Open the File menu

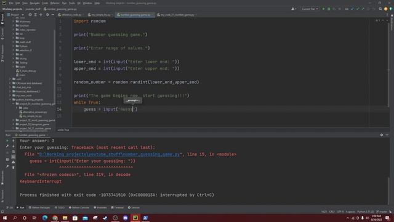(11, 3)
